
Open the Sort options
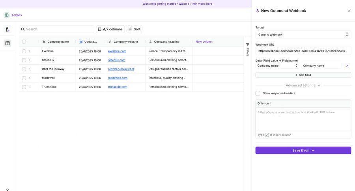coord(135,29)
